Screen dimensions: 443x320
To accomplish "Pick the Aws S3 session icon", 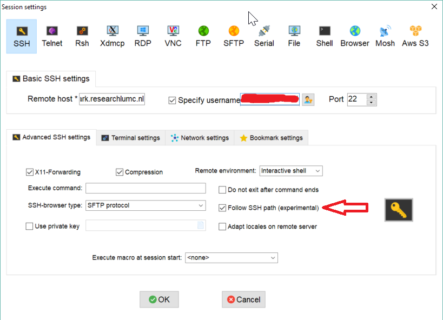I will point(415,36).
